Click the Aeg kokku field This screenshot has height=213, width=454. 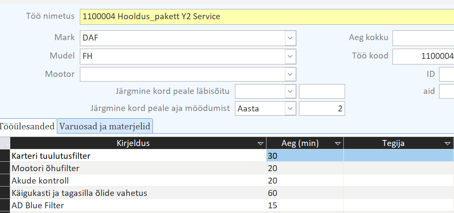pyautogui.click(x=423, y=38)
